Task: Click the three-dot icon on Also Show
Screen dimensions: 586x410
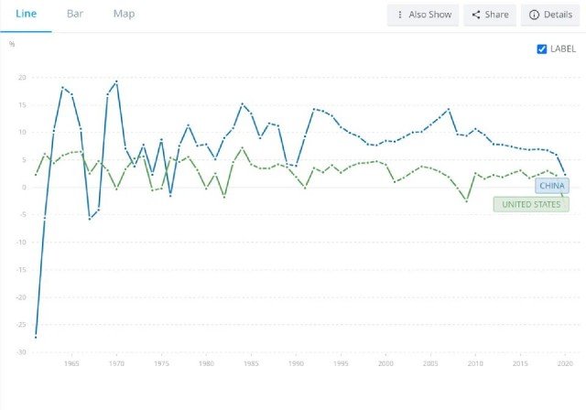Action: (x=400, y=15)
